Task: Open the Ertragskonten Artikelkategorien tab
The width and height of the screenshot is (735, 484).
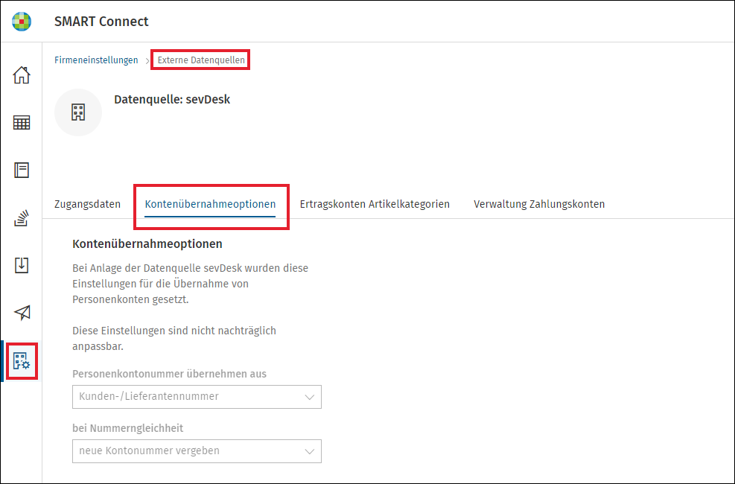Action: pos(375,204)
